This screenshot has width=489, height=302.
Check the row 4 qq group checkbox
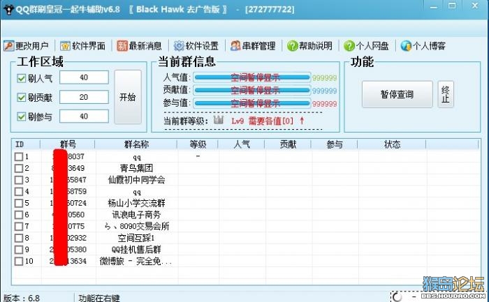(19, 191)
